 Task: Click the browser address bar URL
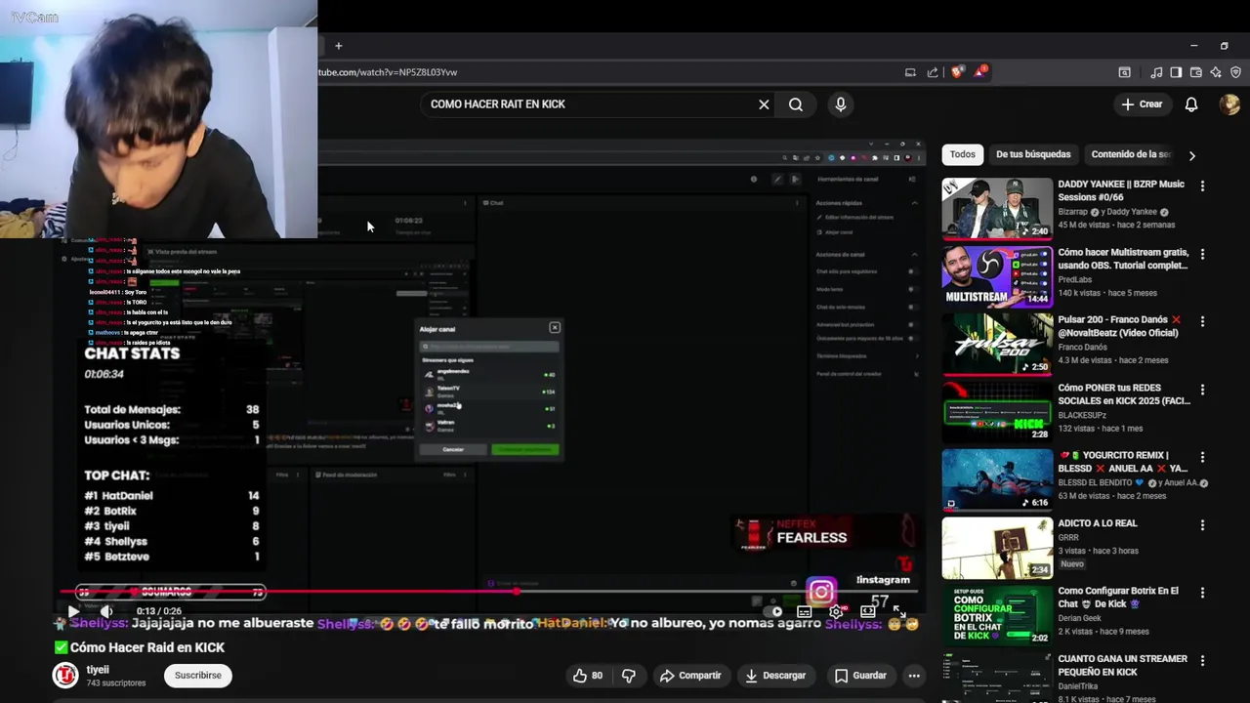(x=388, y=72)
